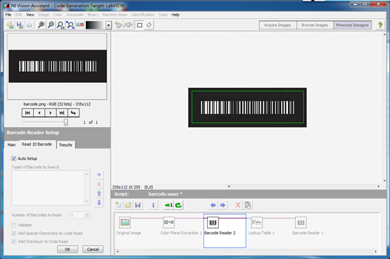Select the Lookup Table 1 script step
Viewport: 390px width, 259px height.
tap(261, 226)
